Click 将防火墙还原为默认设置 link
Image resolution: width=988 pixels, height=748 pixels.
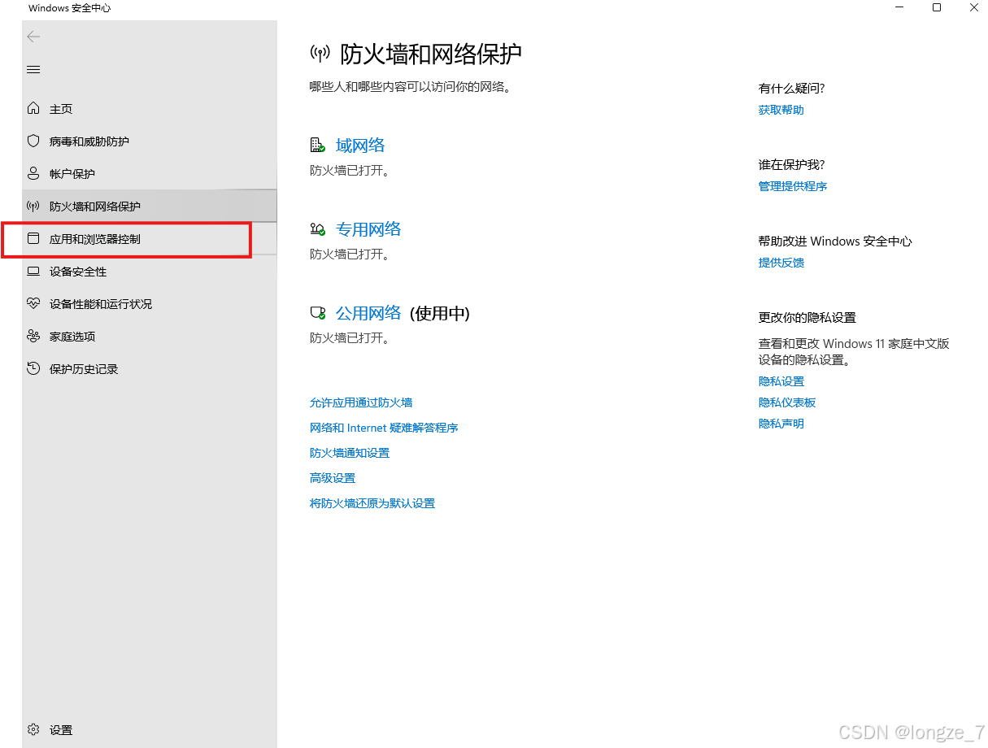click(x=372, y=503)
